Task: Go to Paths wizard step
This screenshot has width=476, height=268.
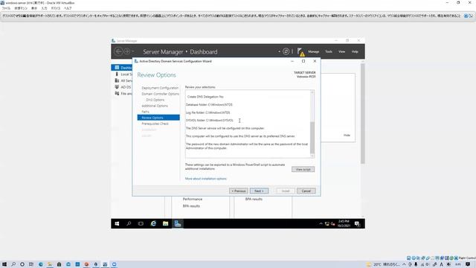Action: point(145,112)
